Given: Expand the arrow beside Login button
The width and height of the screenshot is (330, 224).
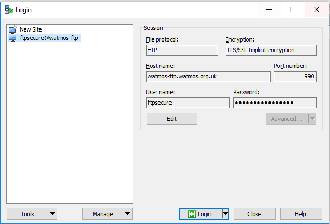Looking at the screenshot, I should point(225,214).
